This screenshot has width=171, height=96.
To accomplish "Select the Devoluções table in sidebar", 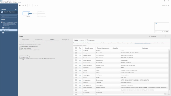I will tap(9, 28).
